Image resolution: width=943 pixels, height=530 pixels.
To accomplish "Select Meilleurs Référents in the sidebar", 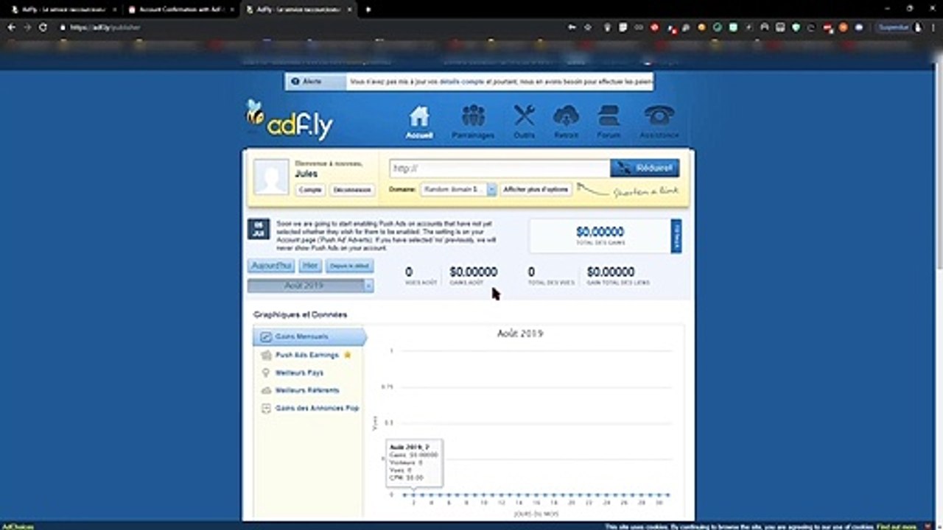I will click(x=307, y=390).
